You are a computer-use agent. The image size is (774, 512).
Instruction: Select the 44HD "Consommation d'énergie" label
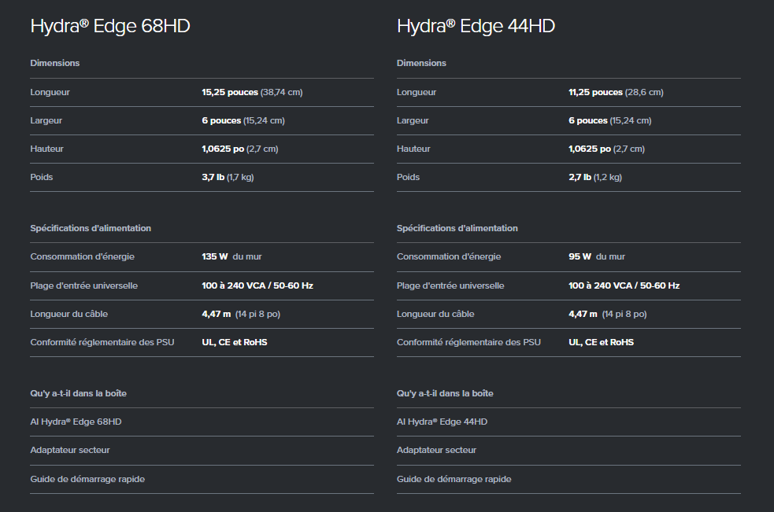(449, 256)
